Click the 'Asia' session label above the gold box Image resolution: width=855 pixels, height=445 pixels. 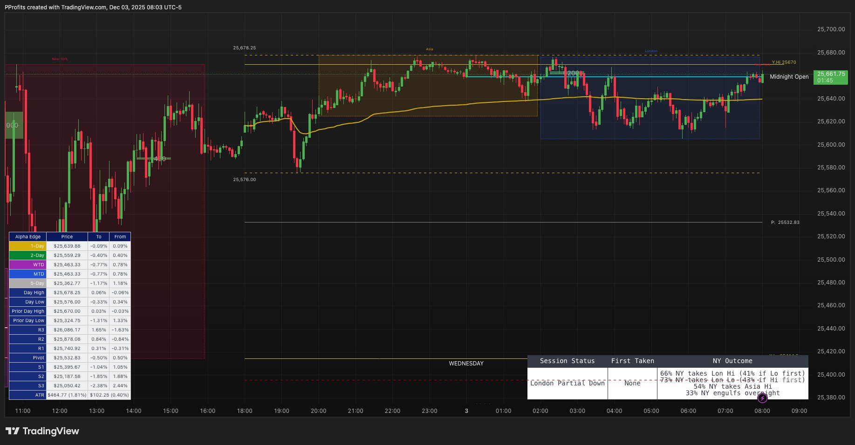coord(429,48)
